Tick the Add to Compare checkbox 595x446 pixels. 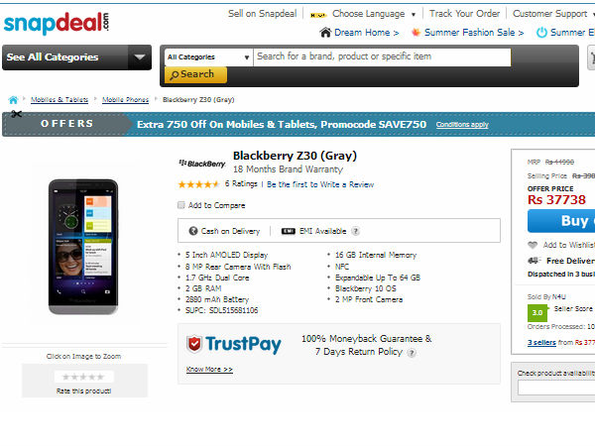pyautogui.click(x=181, y=205)
